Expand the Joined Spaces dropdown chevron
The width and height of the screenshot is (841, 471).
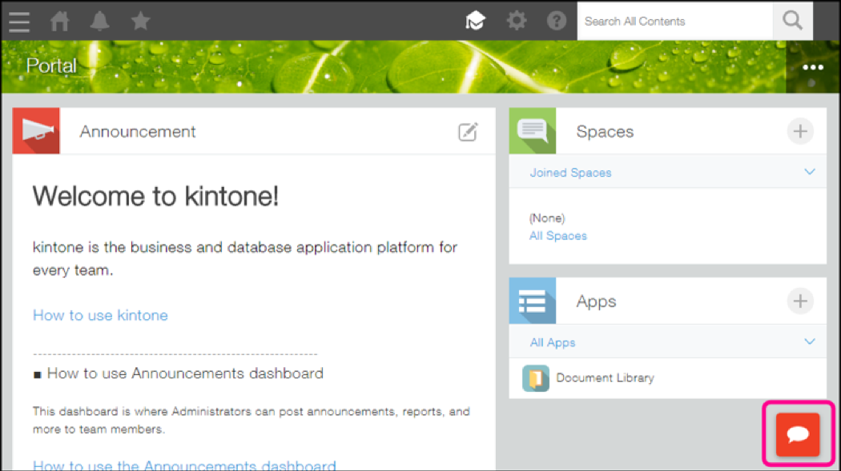pyautogui.click(x=809, y=172)
